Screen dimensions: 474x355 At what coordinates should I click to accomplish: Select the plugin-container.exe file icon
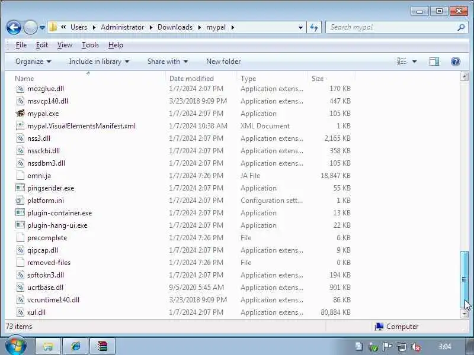pyautogui.click(x=20, y=212)
